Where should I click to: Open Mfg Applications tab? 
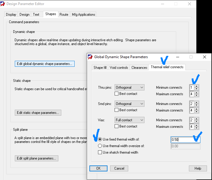click(83, 14)
